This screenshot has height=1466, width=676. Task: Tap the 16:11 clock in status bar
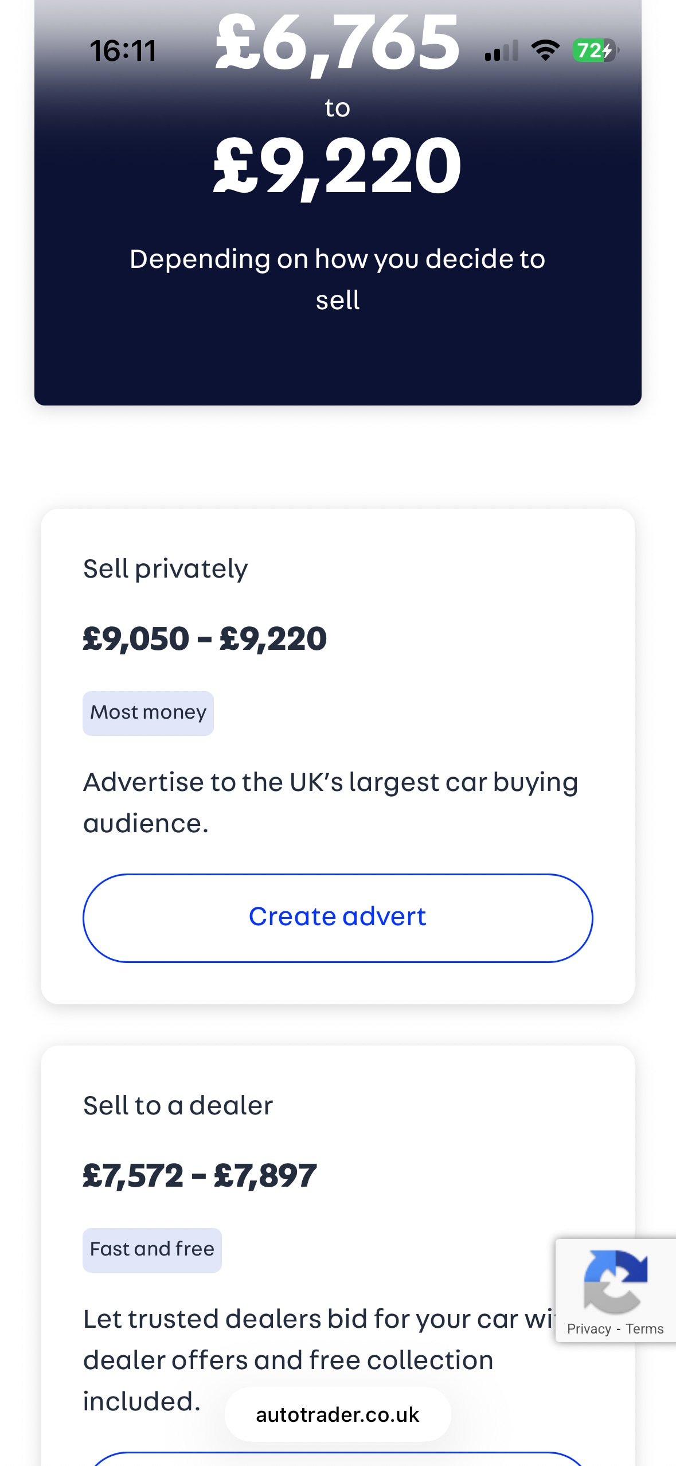123,50
